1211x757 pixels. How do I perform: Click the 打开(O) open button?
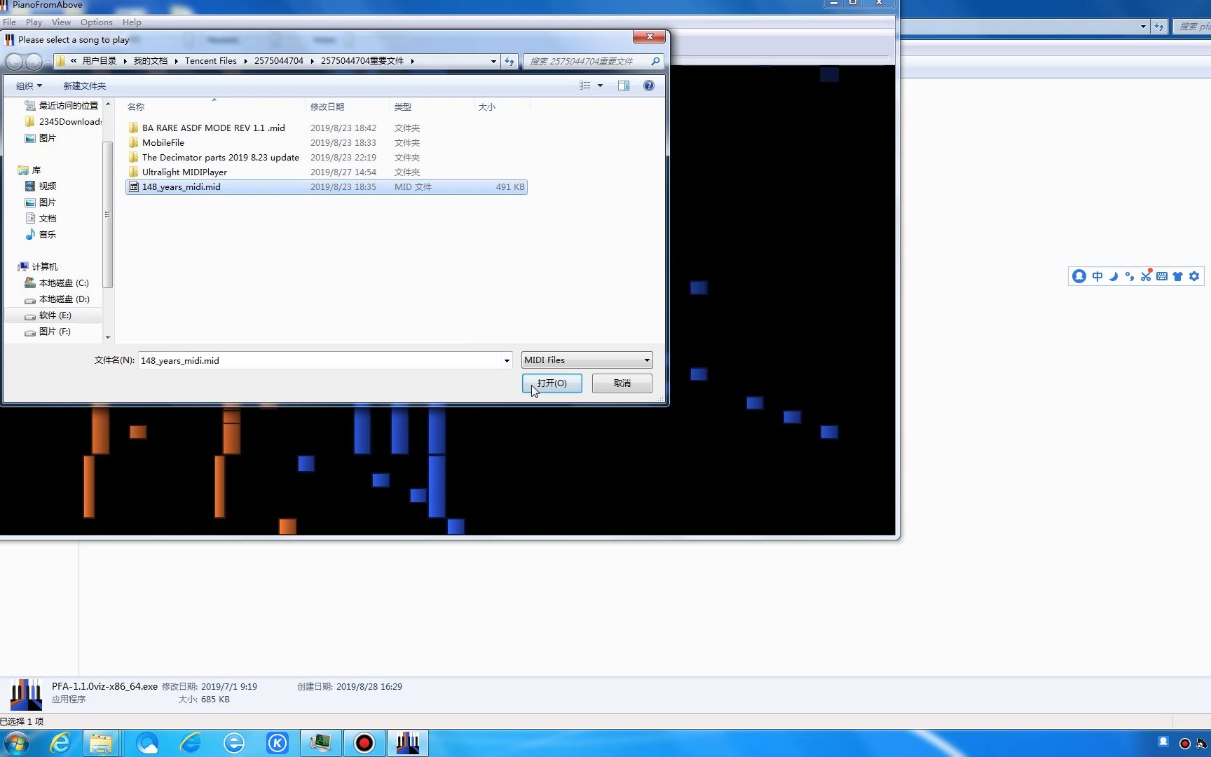552,383
